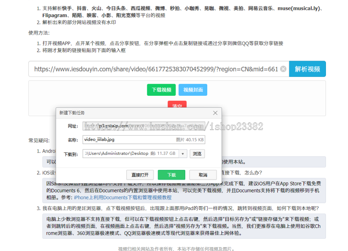Close the 新建下载任务 download dialog
Screen dimensions: 348x251
[215, 113]
